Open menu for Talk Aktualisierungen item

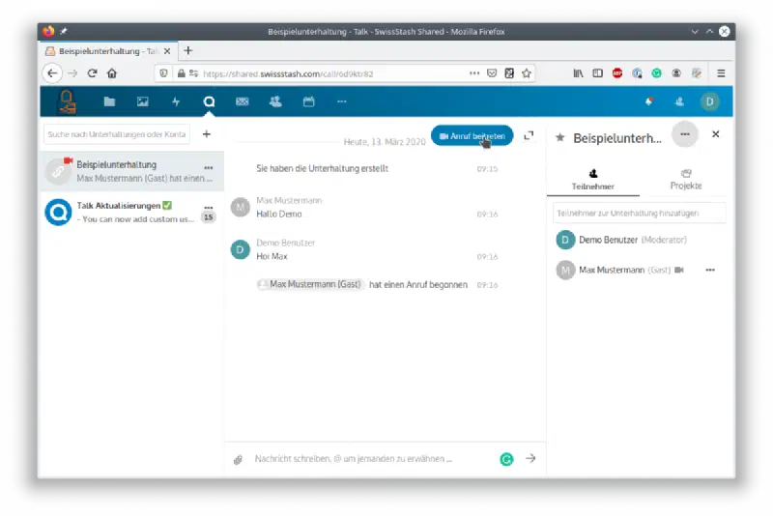(x=209, y=207)
